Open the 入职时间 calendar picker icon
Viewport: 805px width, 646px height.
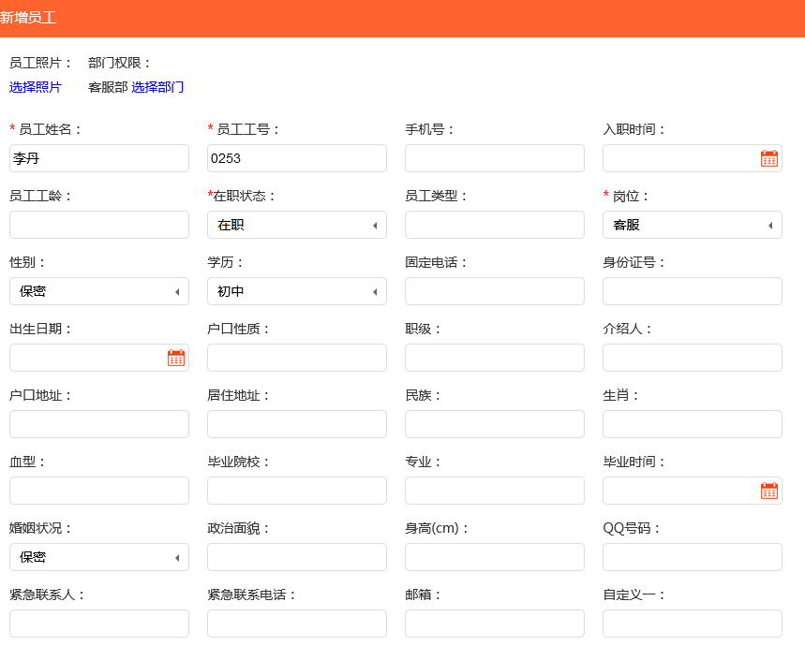(x=768, y=158)
